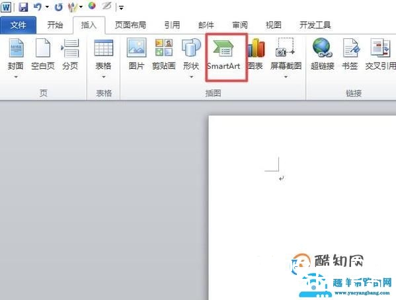Expand the 封面 dropdown arrow
This screenshot has height=300, width=396.
coord(16,77)
